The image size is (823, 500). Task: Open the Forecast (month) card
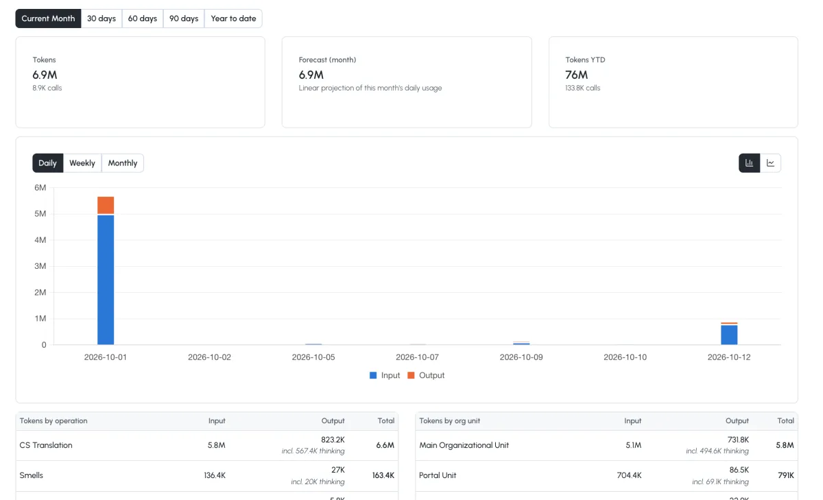(407, 82)
